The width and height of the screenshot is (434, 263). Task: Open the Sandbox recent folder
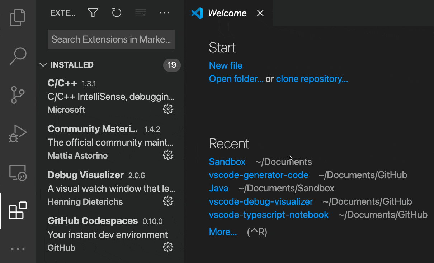pos(227,161)
